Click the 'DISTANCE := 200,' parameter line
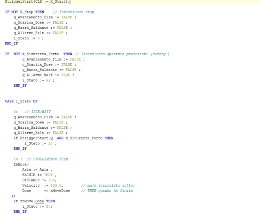The image size is (261, 215). pos(39,180)
